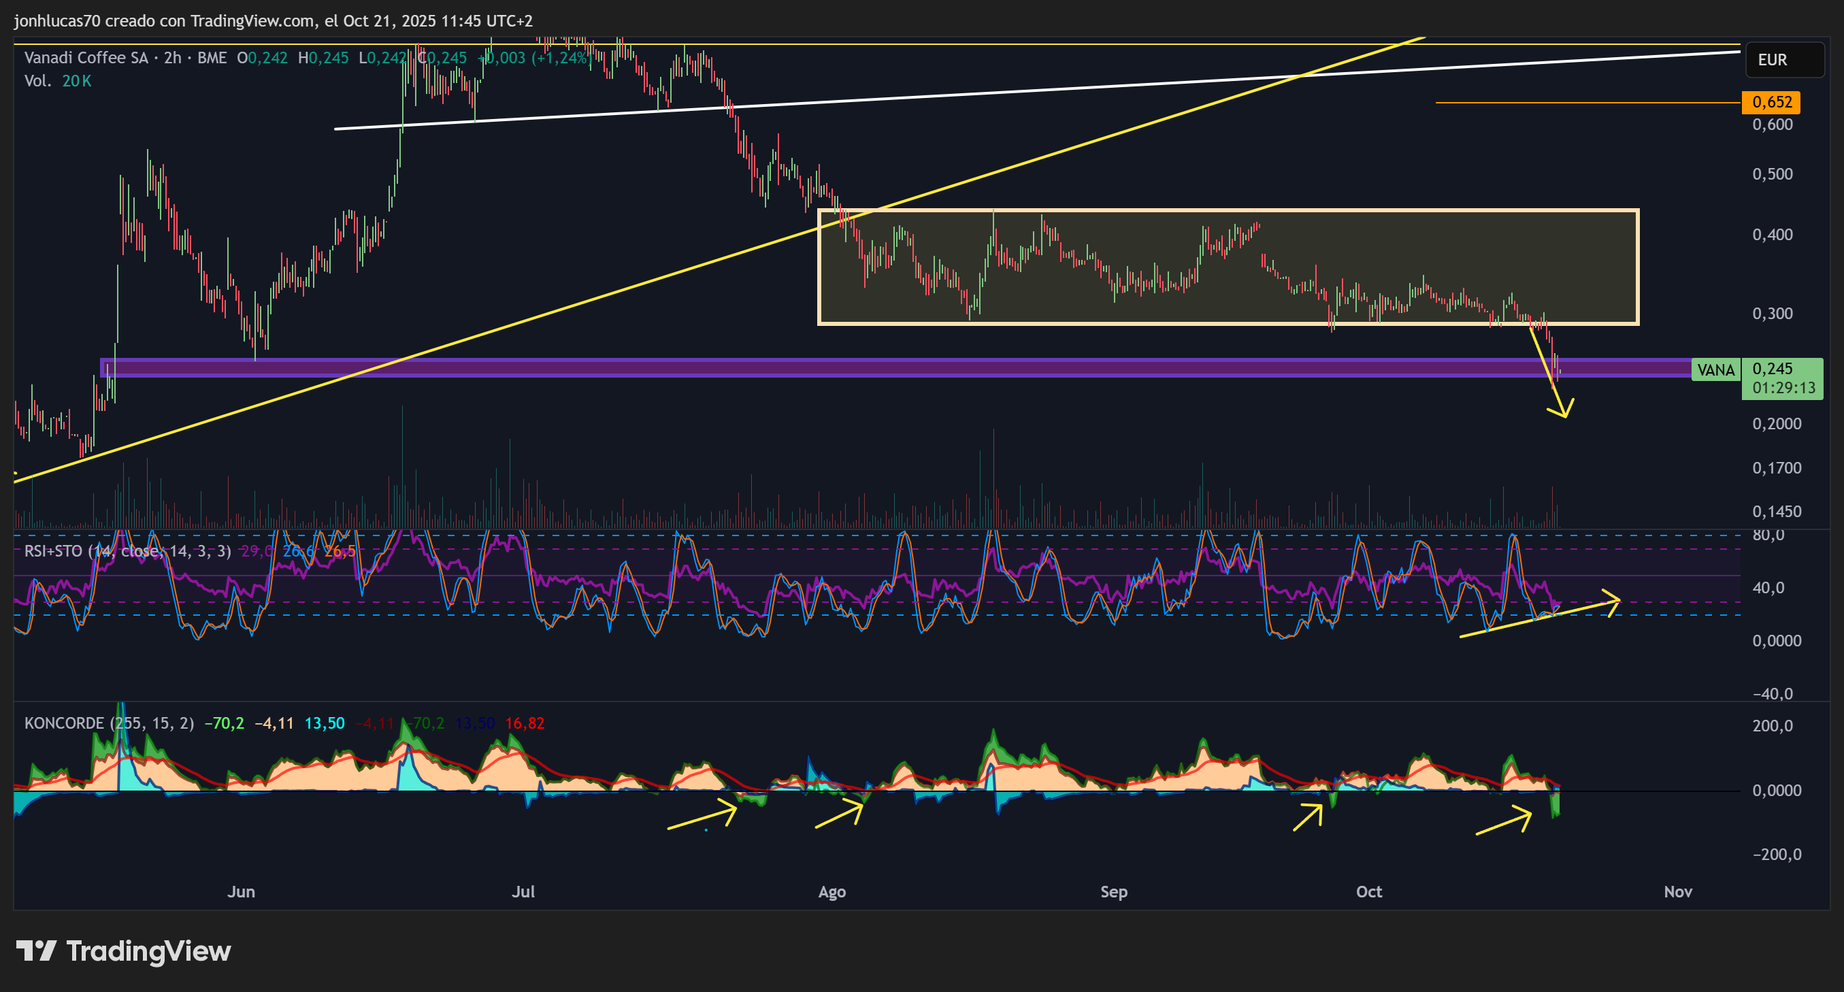Viewport: 1844px width, 992px height.
Task: Select the purple horizontal support band
Action: [x=895, y=368]
